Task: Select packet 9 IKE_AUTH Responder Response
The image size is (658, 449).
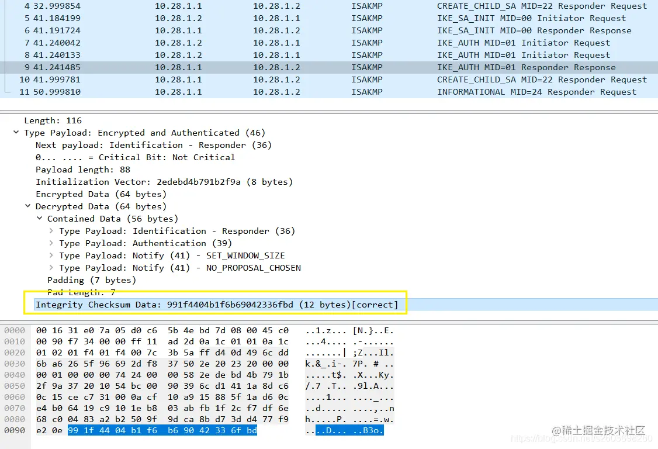Action: [329, 67]
